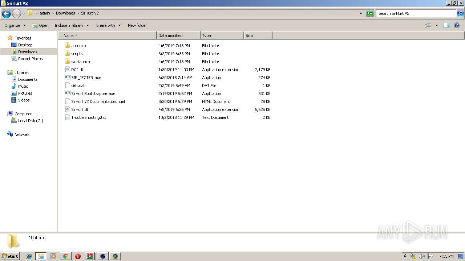Open the Help question mark icon
This screenshot has height=261, width=465.
(457, 25)
